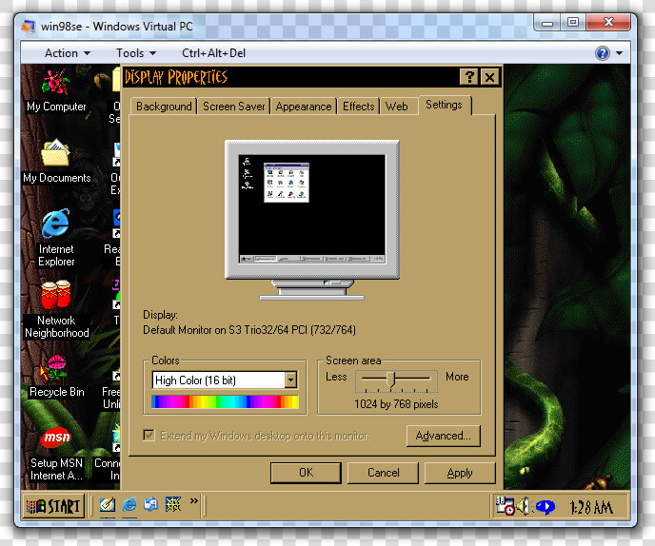This screenshot has width=655, height=546.
Task: Open Virtual PC help icon
Action: coord(603,53)
